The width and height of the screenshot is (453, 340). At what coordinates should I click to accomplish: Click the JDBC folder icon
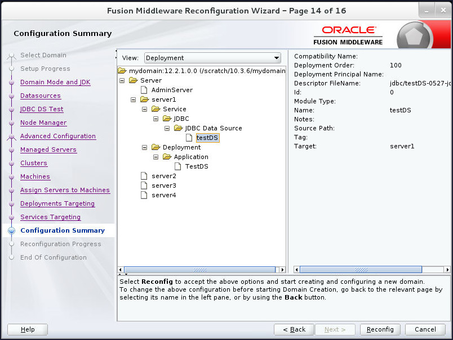pyautogui.click(x=167, y=119)
